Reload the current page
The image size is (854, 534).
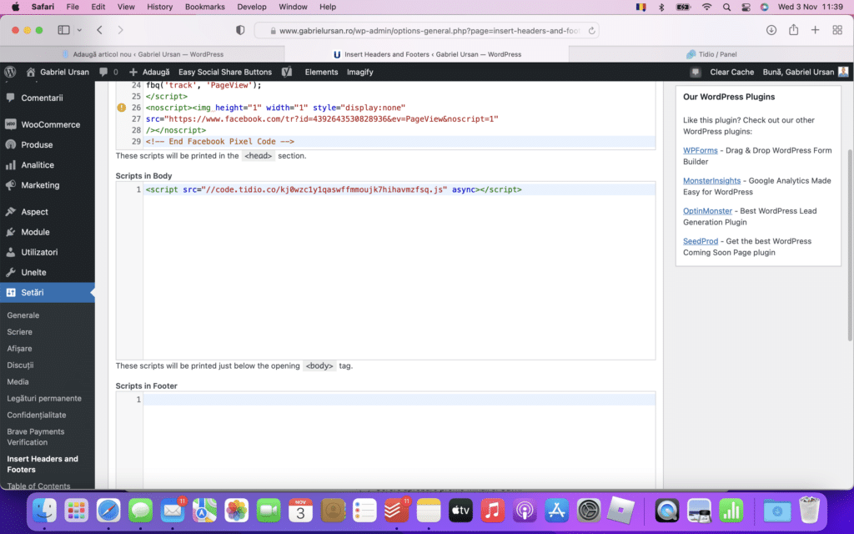point(591,31)
